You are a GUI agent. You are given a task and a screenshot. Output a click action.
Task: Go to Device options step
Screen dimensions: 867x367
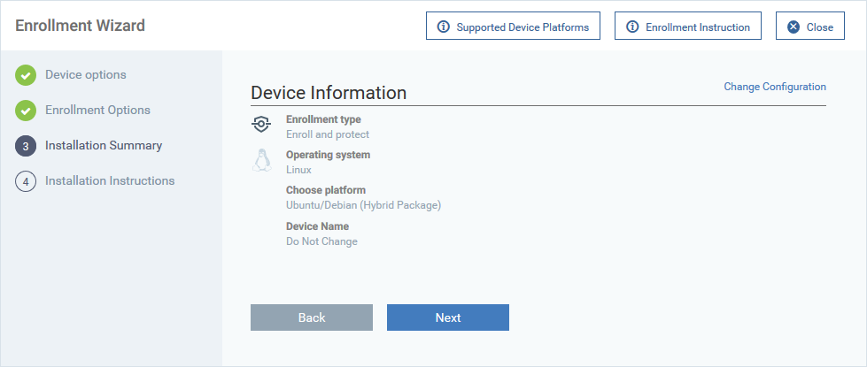86,74
